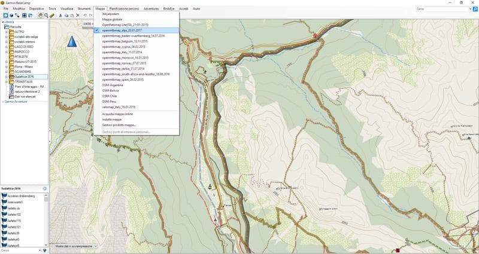This screenshot has height=254, width=479.
Task: Click the fourth toolbar grid view icon
Action: click(x=24, y=16)
